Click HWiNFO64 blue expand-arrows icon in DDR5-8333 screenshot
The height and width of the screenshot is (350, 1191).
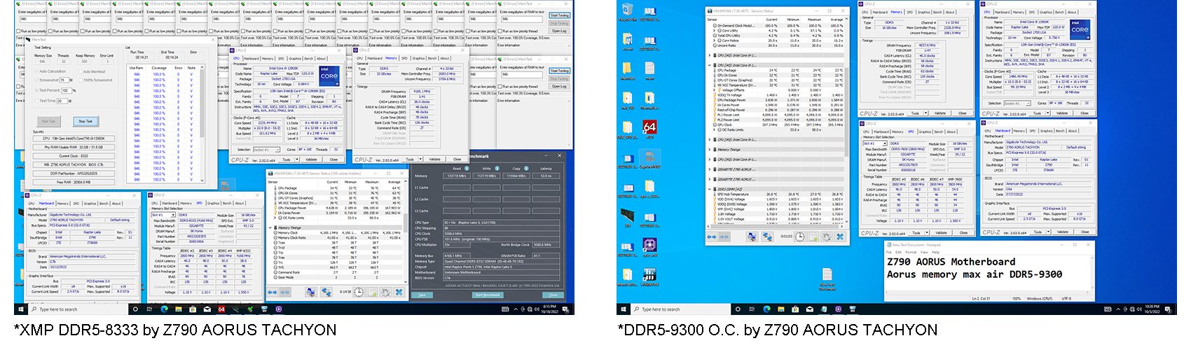pos(272,292)
